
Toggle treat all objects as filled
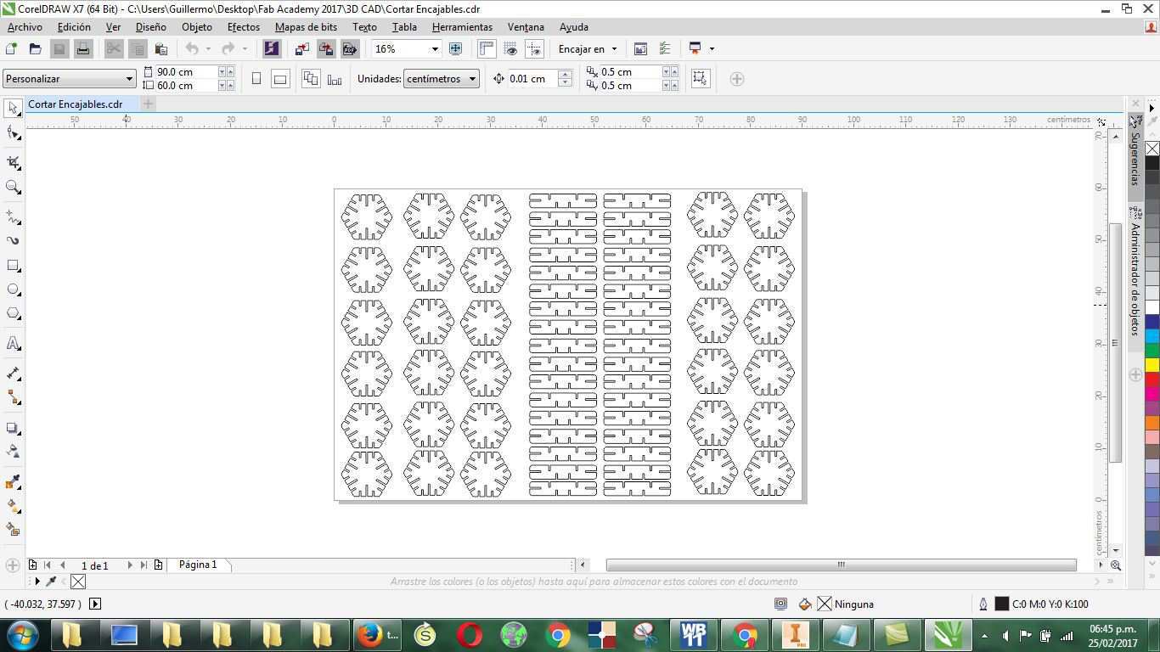700,79
